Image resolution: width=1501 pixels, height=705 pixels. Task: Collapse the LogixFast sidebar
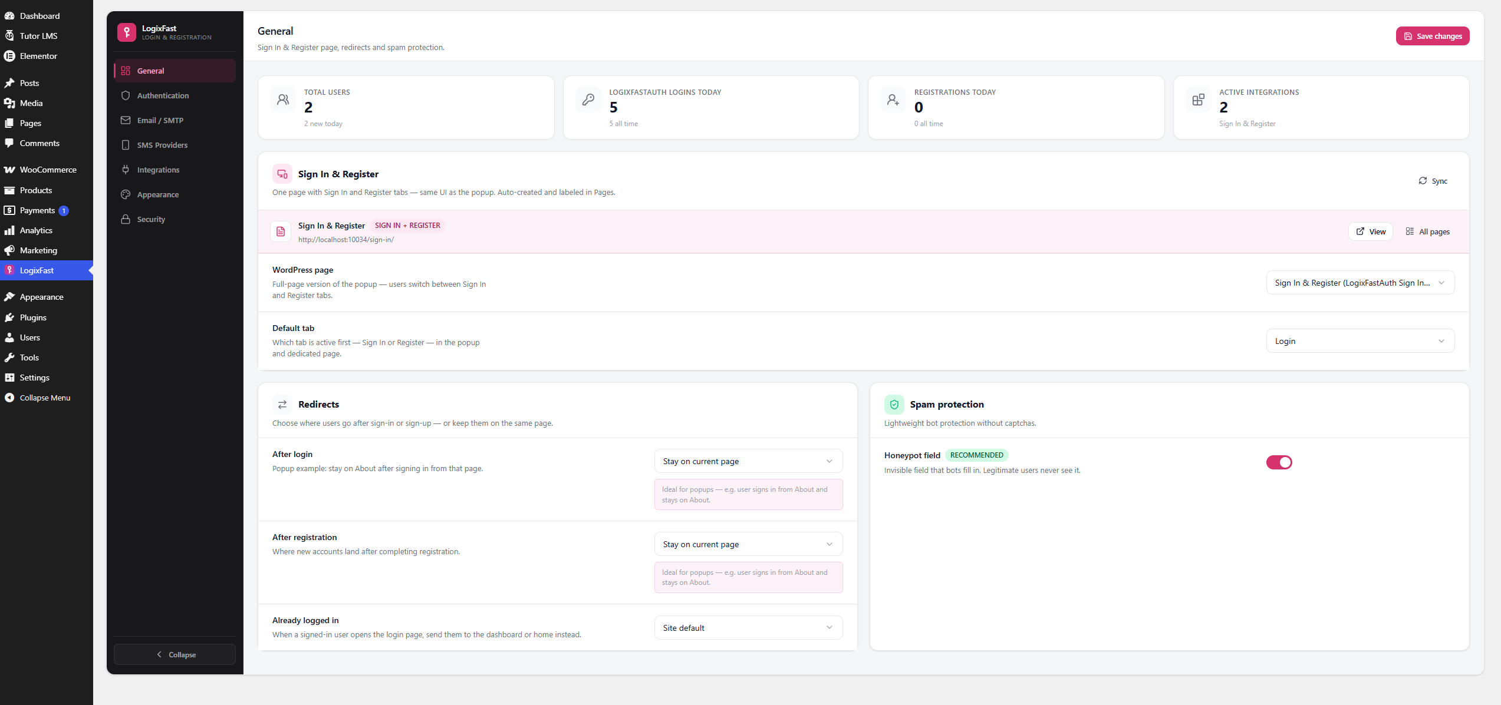pos(175,654)
